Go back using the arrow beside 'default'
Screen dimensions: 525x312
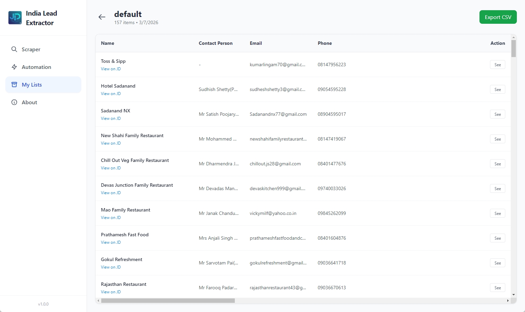tap(102, 17)
